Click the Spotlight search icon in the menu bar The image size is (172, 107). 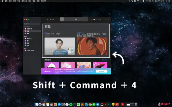coord(166,1)
